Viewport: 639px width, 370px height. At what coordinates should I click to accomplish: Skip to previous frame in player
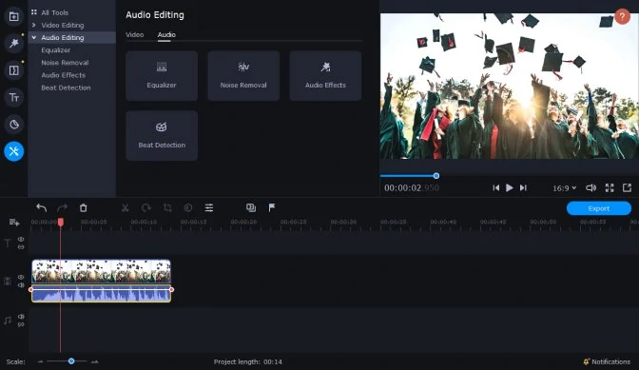(496, 187)
